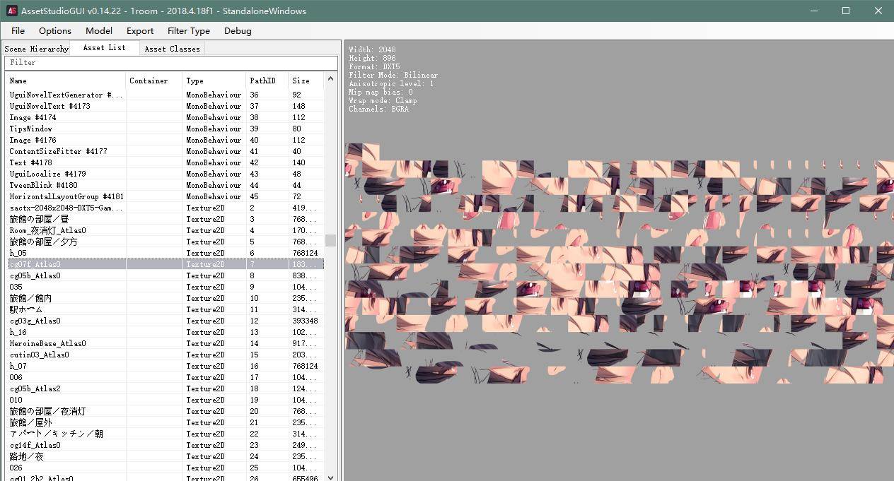The image size is (894, 481).
Task: Open the Filter Type menu
Action: [x=189, y=30]
